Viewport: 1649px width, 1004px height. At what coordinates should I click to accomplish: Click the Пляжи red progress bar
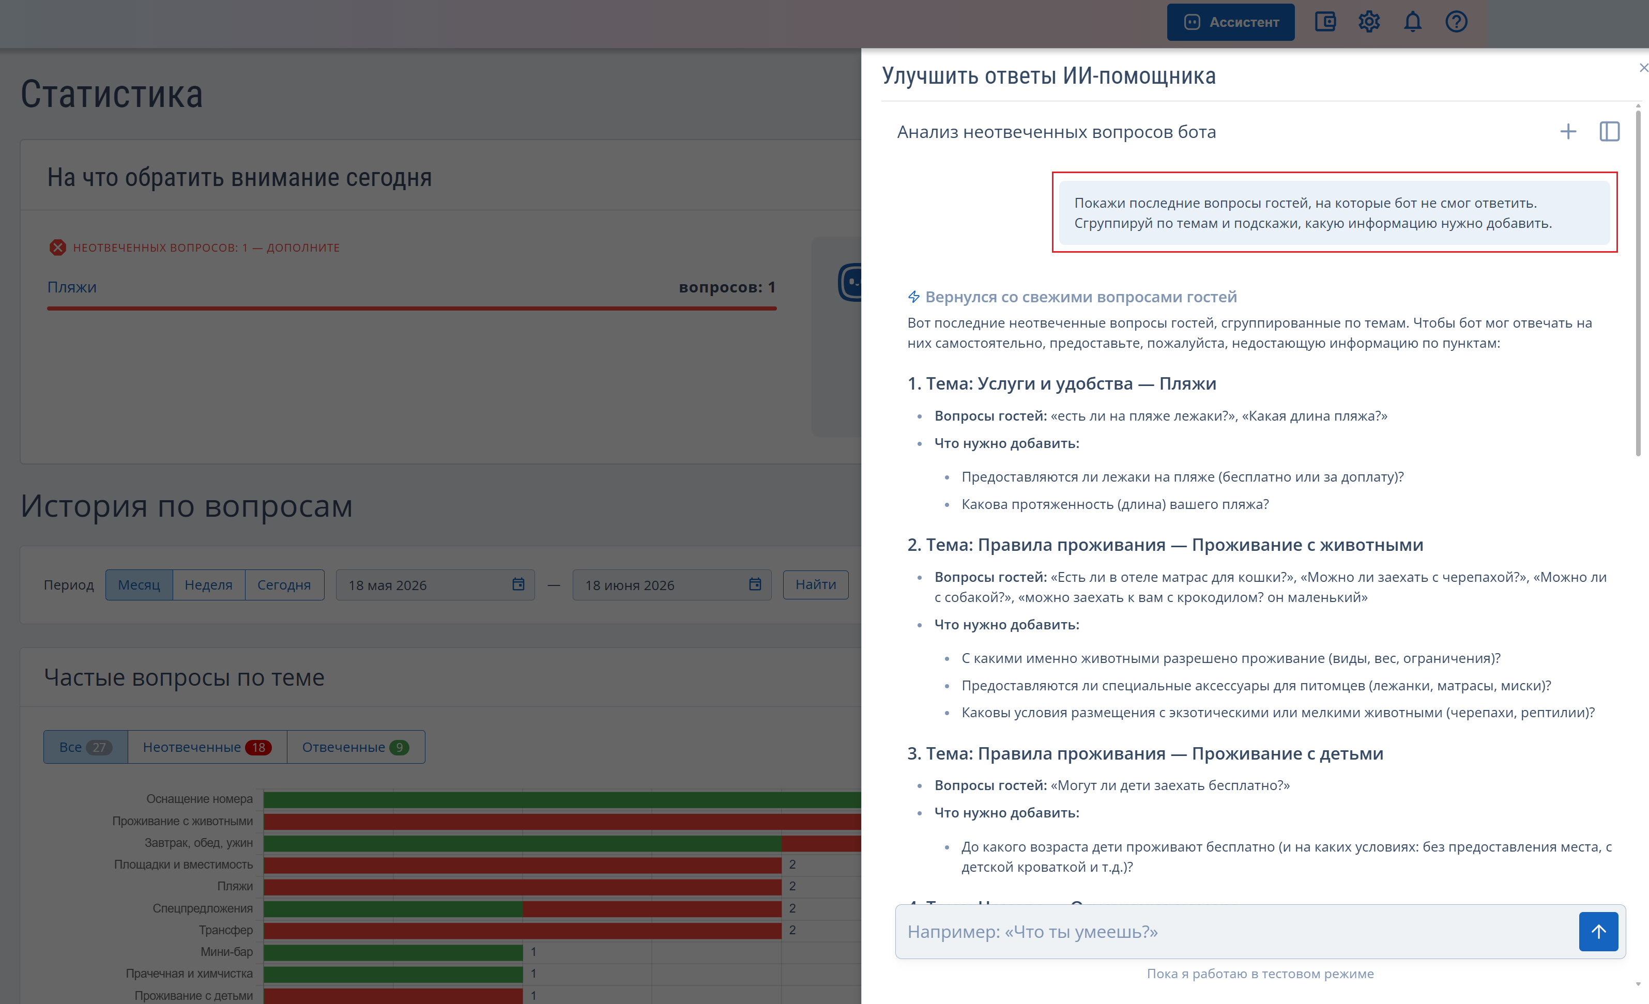pos(411,308)
